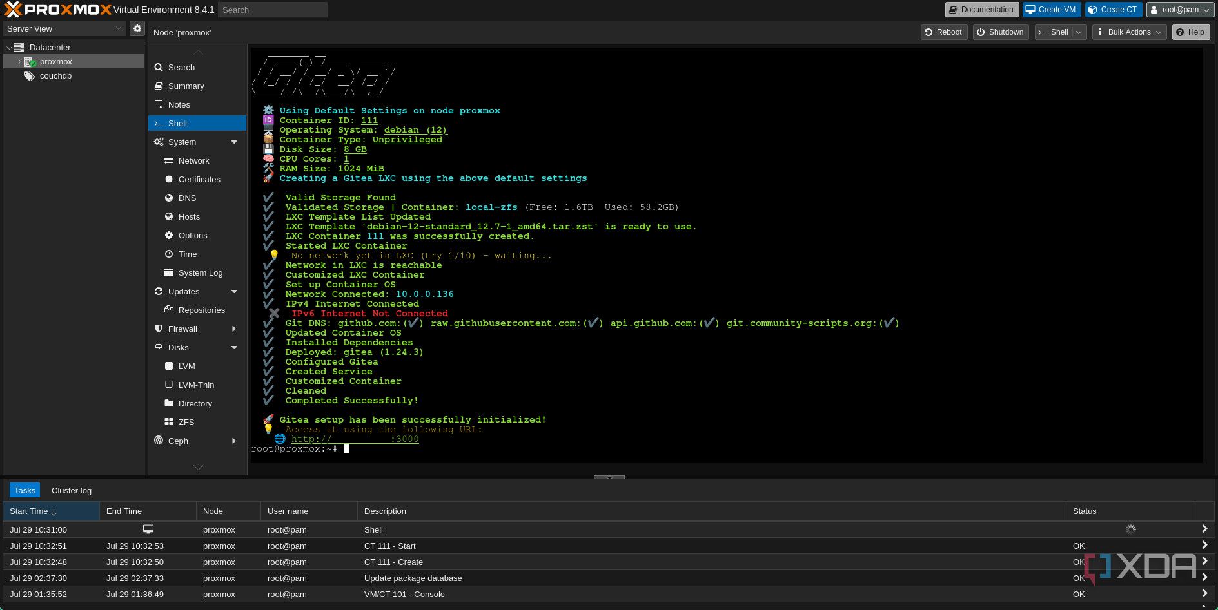Open the Shell menu entry
The width and height of the screenshot is (1218, 610).
click(197, 123)
